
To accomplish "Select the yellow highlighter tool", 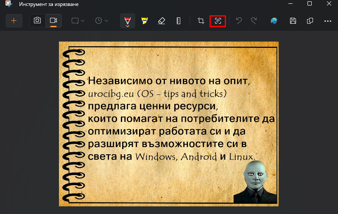I will tap(145, 21).
